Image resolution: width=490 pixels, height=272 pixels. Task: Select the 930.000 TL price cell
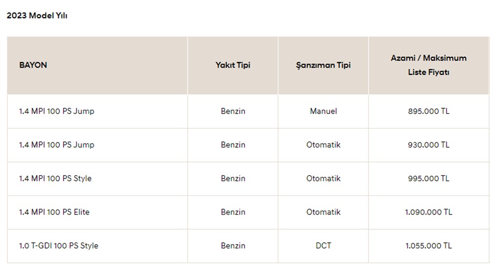click(x=428, y=145)
